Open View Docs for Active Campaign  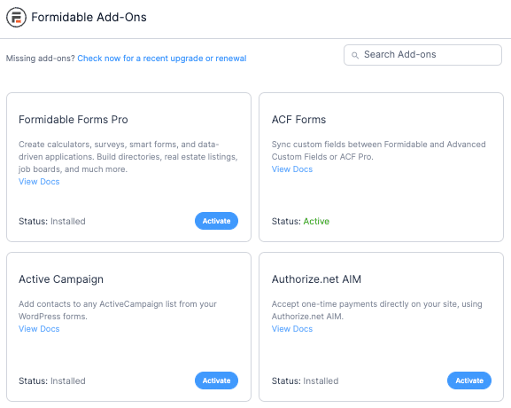pos(39,329)
